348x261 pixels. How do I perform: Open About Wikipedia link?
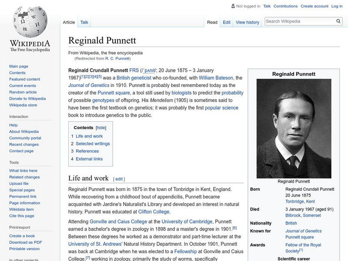click(x=24, y=131)
